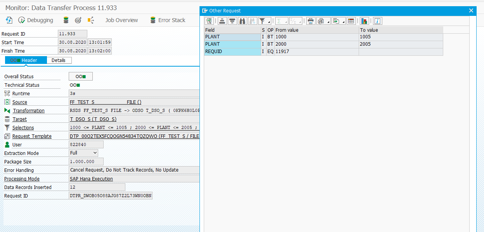Open the chart graphic icon
The width and height of the screenshot is (484, 232).
[364, 21]
